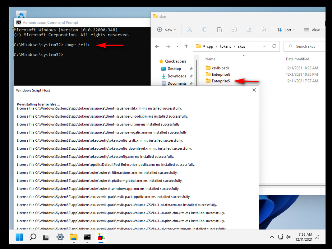
Task: Expand the address bar history dropdown
Action: pos(264,46)
